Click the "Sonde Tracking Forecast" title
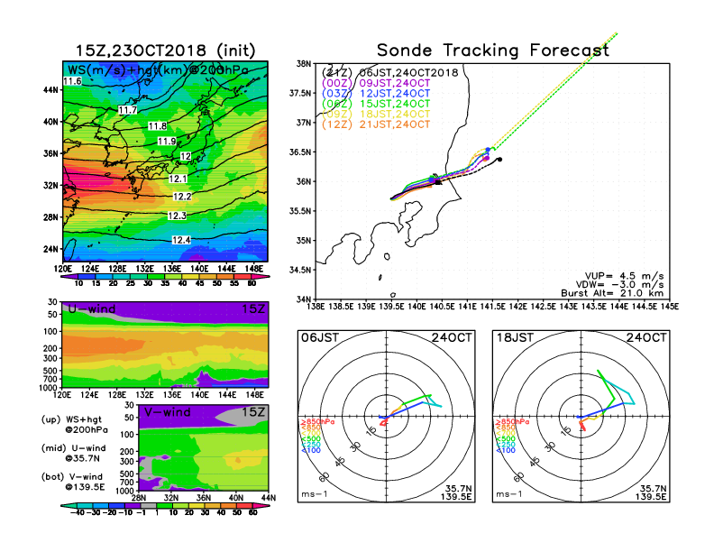The height and width of the screenshot is (552, 714). tap(492, 51)
